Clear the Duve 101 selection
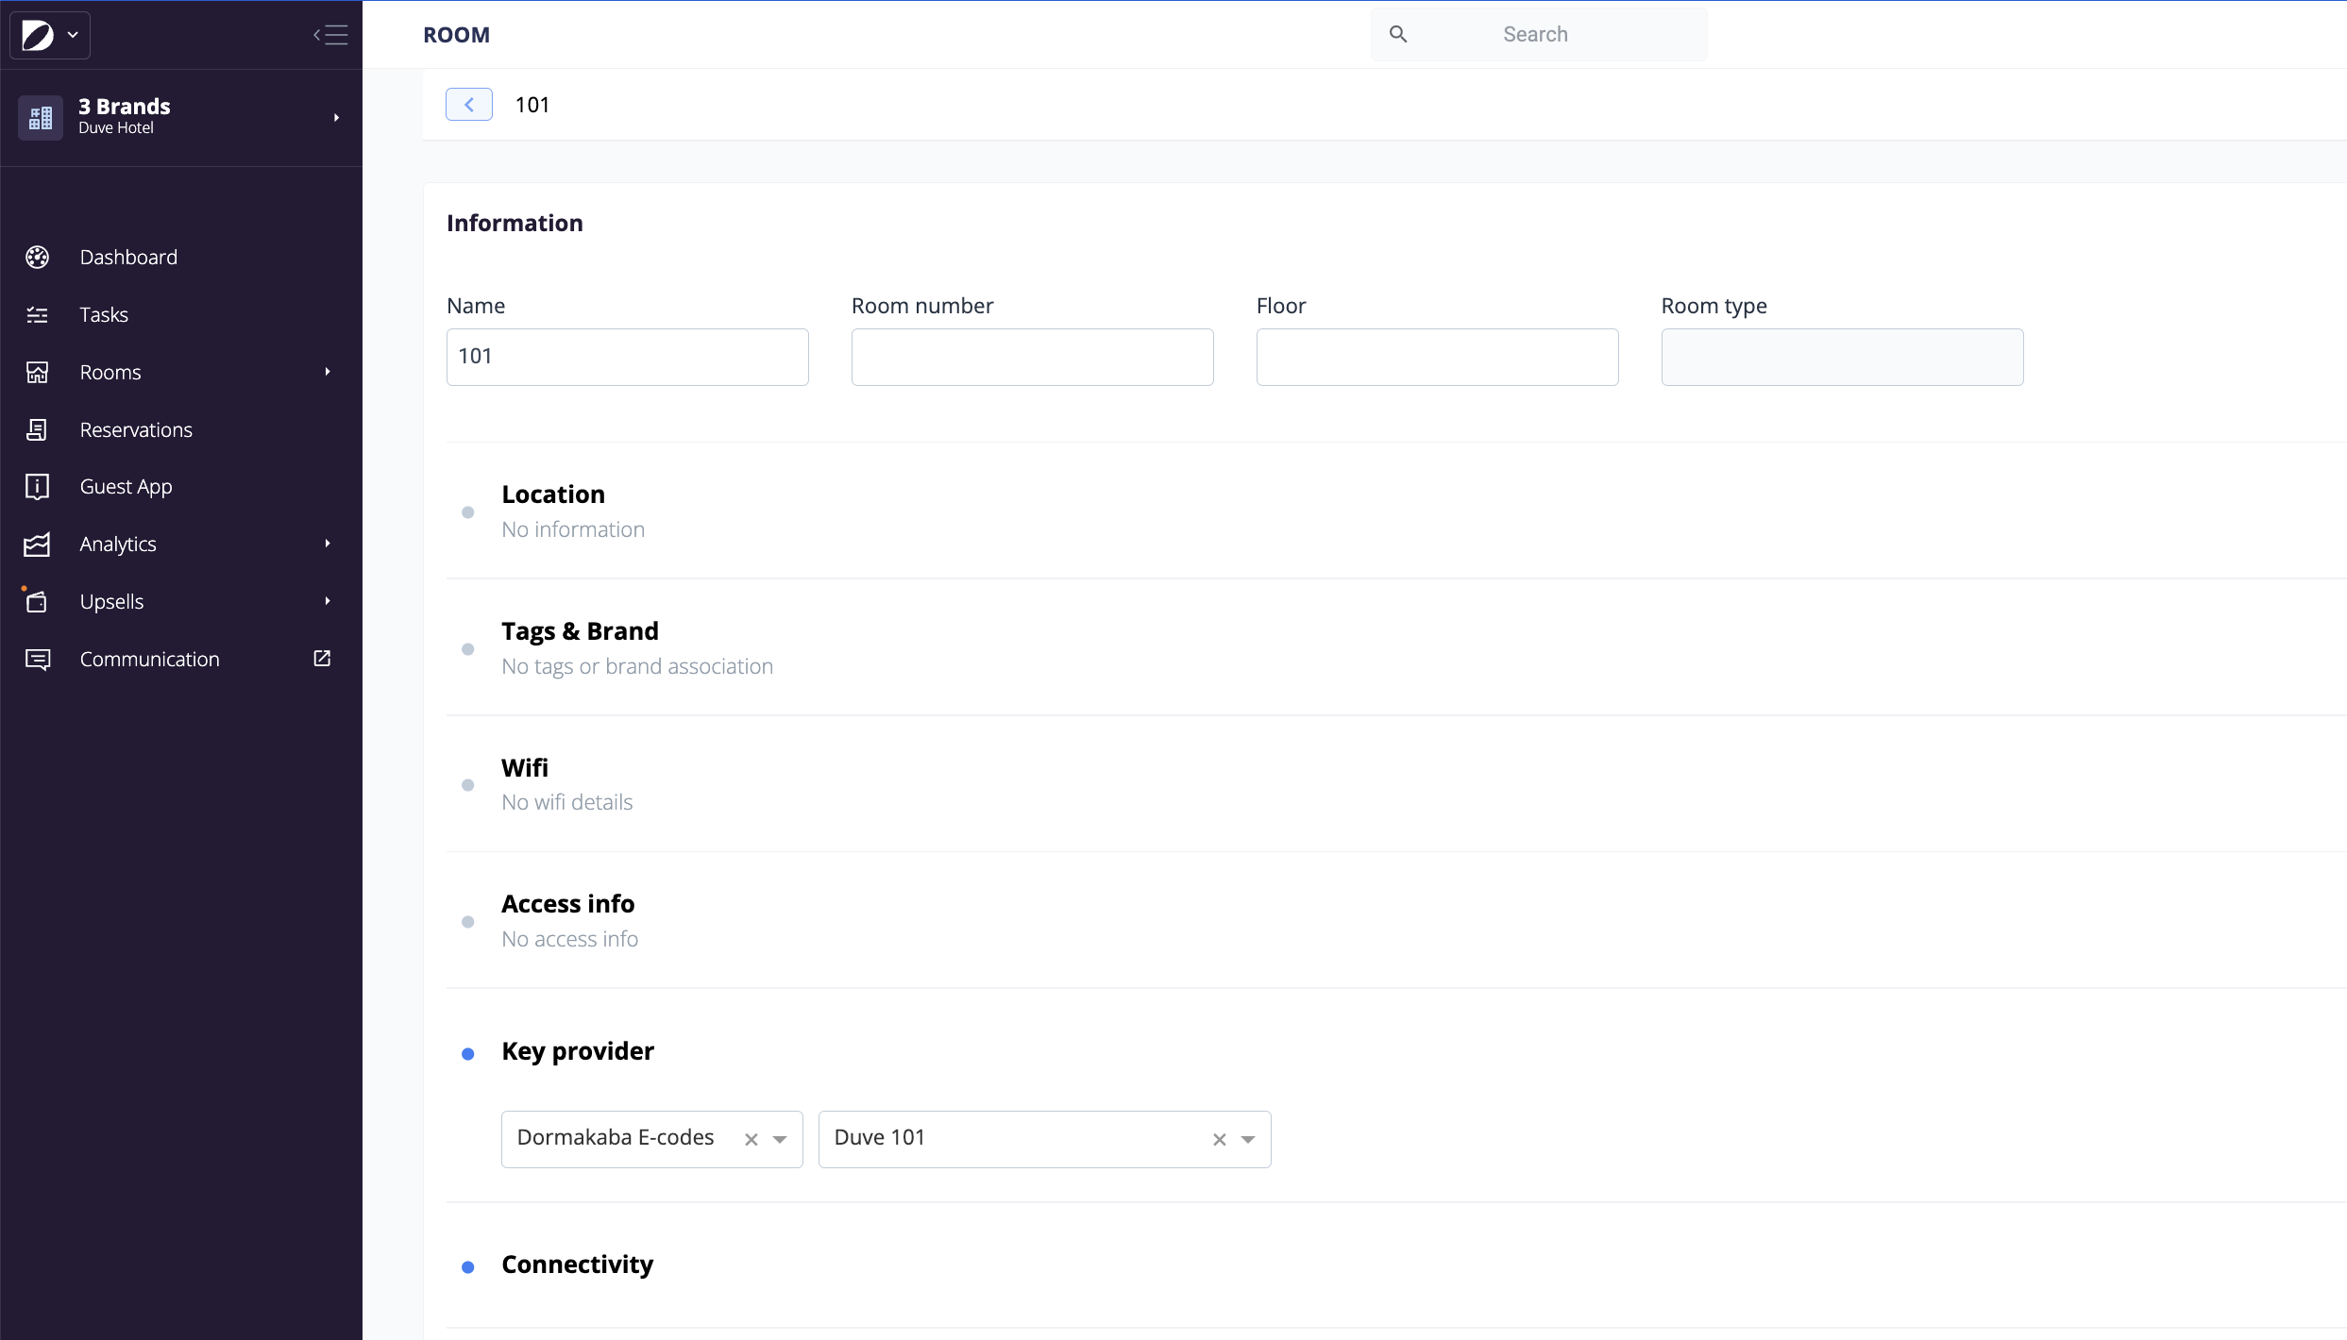Screen dimensions: 2347x1340 tap(1220, 1140)
